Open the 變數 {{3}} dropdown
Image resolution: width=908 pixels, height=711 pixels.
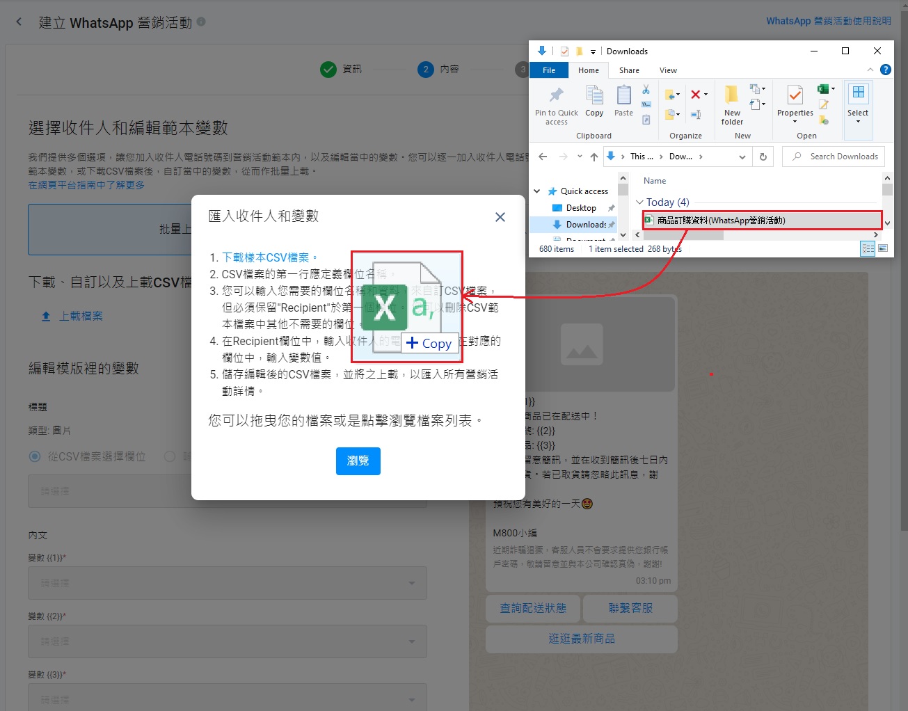228,698
